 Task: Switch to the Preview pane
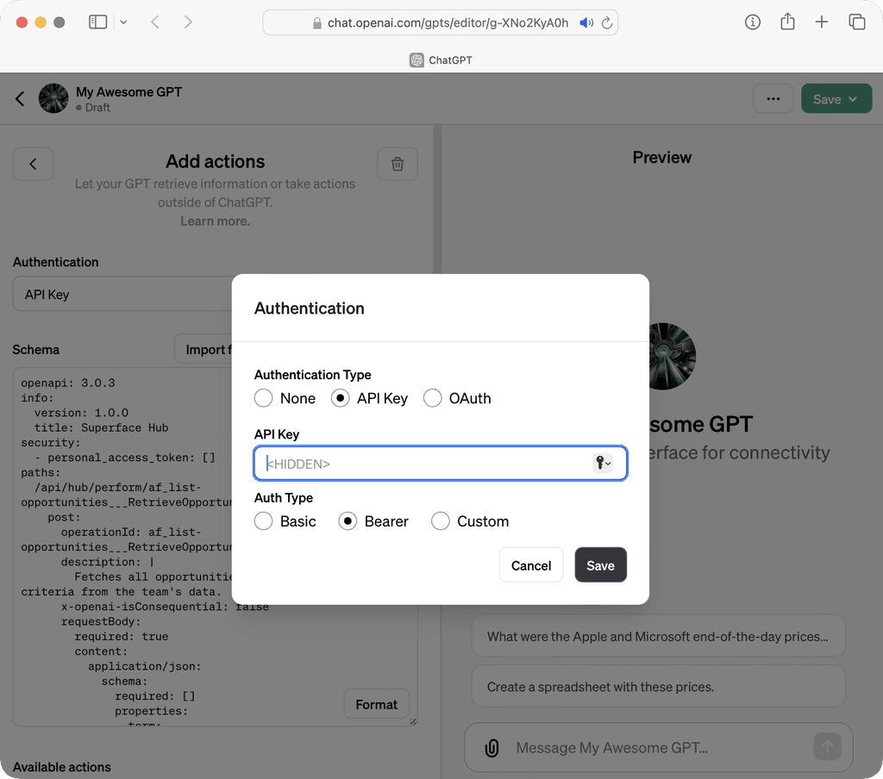661,157
